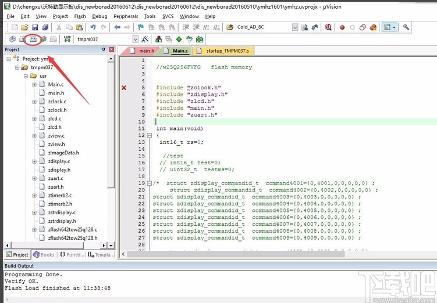437x303 pixels.
Task: Open the Cold_AD_8C find dropdown
Action: [x=295, y=27]
